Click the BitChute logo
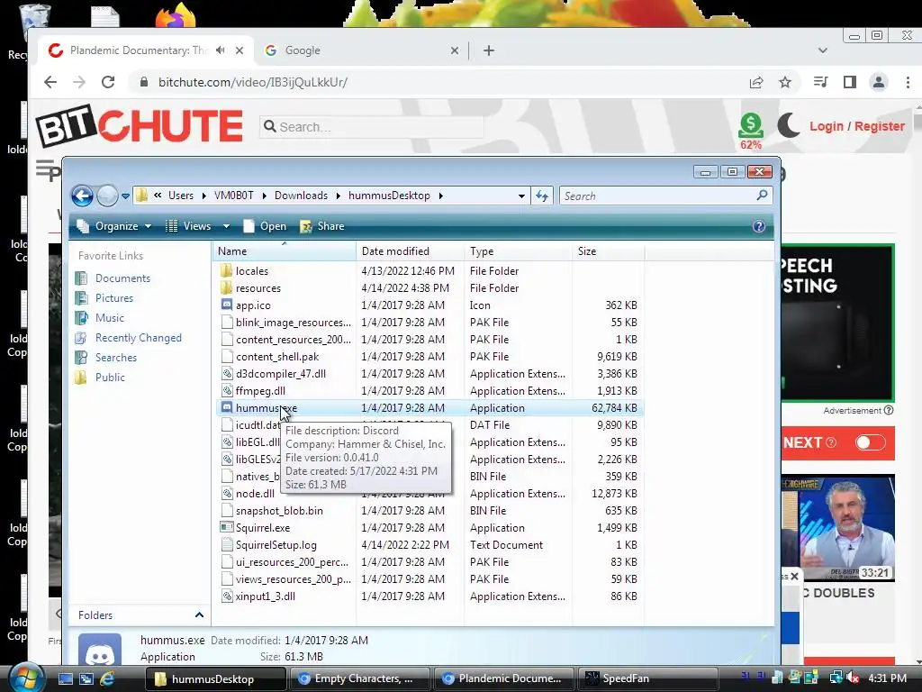This screenshot has height=692, width=922. tap(139, 125)
